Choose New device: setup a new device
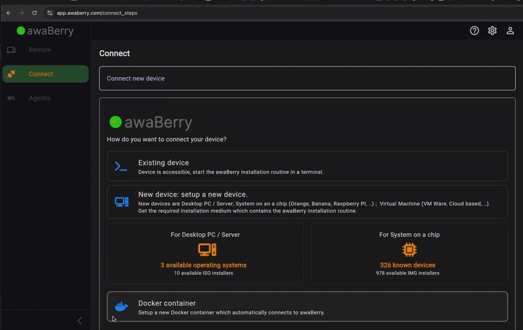The height and width of the screenshot is (330, 523). tap(307, 202)
